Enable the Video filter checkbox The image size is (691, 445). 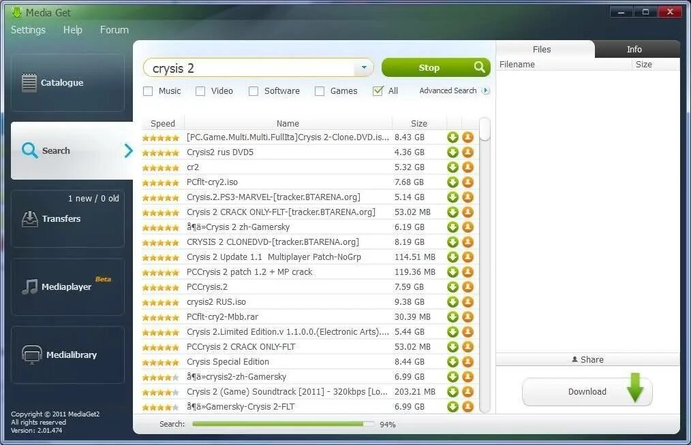pyautogui.click(x=200, y=91)
